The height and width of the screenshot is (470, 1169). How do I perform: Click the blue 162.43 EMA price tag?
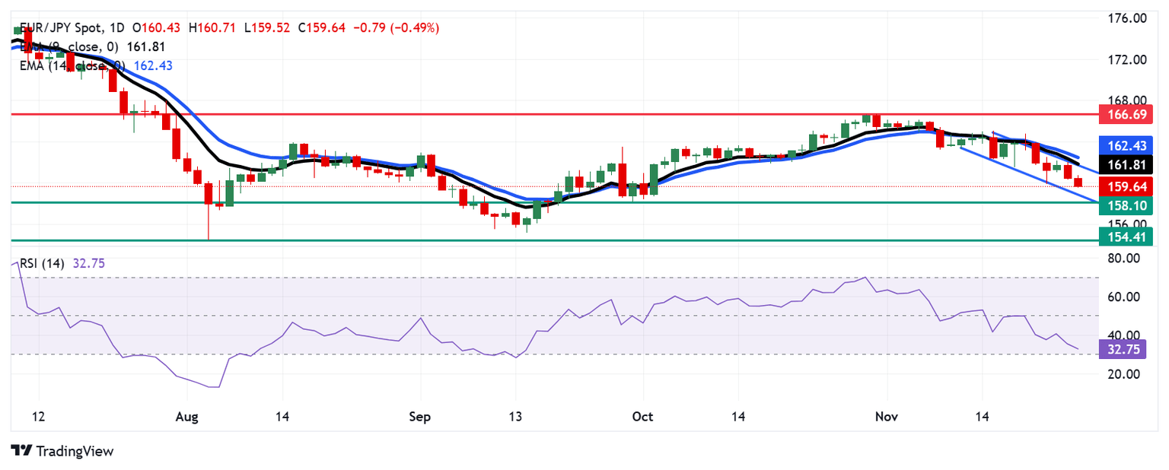[x=1126, y=145]
